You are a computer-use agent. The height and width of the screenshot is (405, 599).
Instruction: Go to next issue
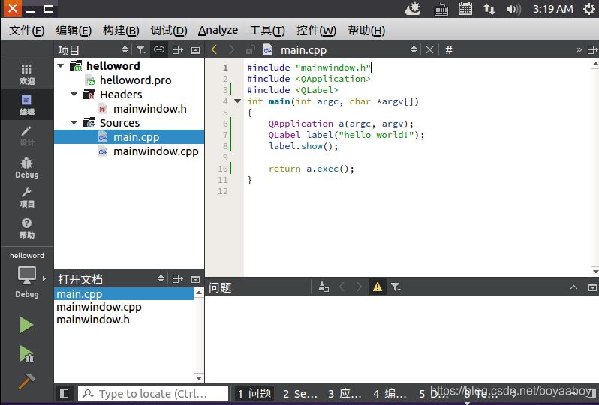pos(359,286)
